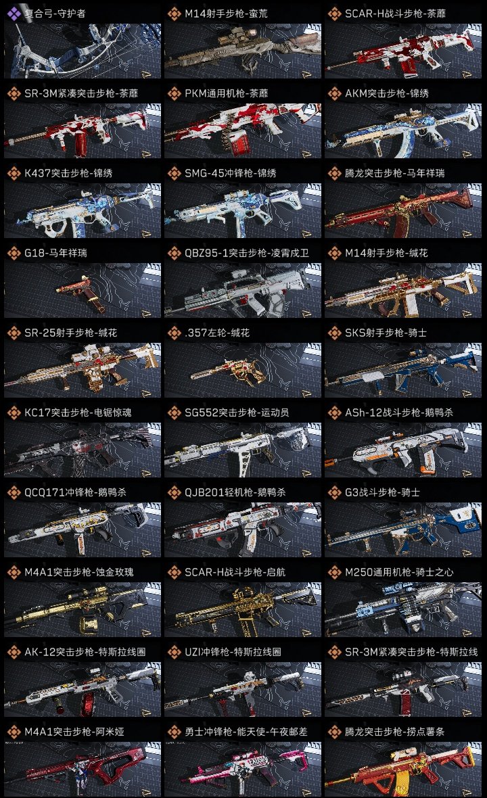Viewport: 487px width, 798px height.
Task: Click the SR-25射手步枪-绒花 title label
Action: pos(71,333)
